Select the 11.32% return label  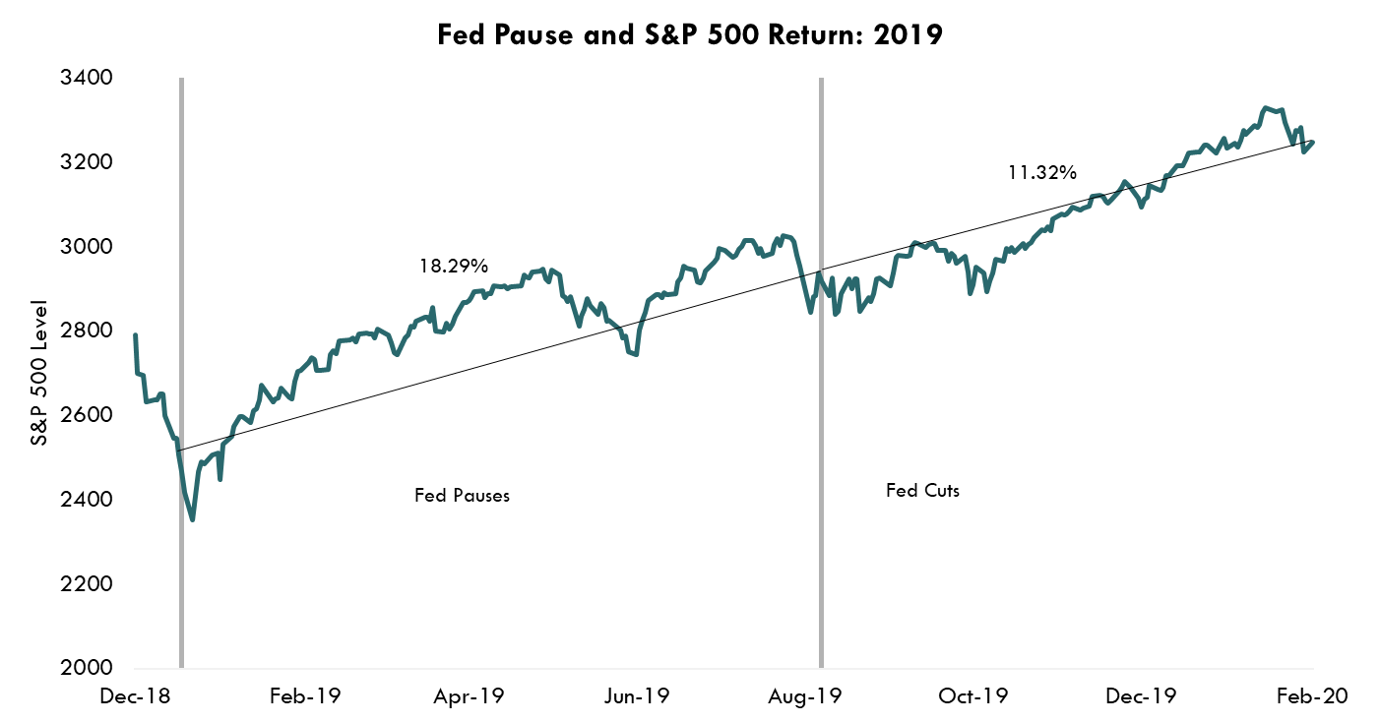point(1041,173)
